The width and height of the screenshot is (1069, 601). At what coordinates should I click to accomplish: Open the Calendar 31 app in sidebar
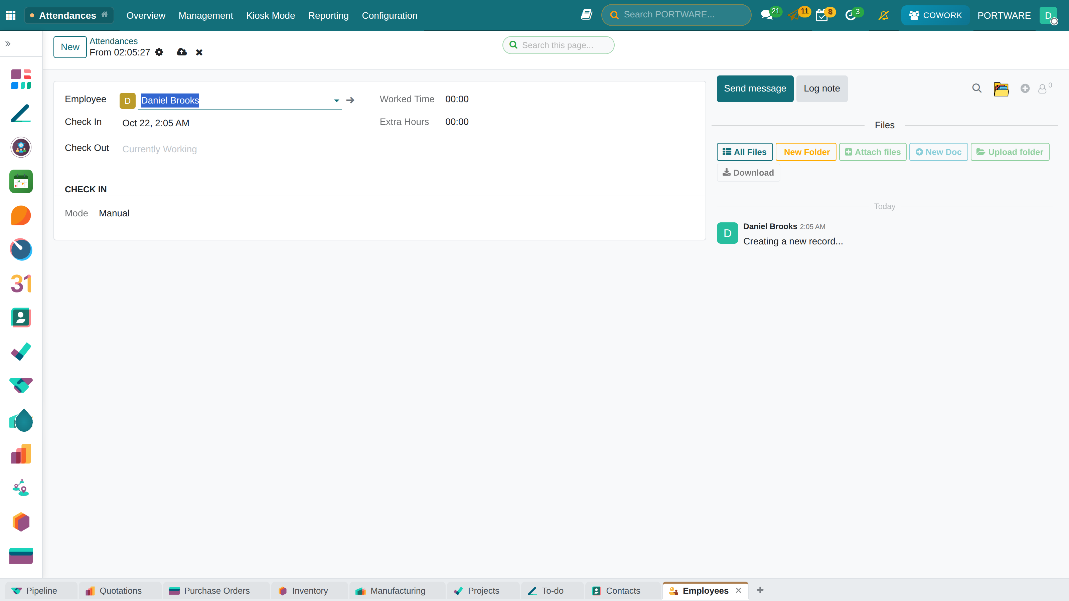(x=21, y=284)
